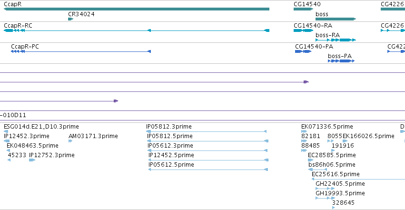Click the bs86h06.5prime arrow glyph
The height and width of the screenshot is (210, 405).
[318, 170]
